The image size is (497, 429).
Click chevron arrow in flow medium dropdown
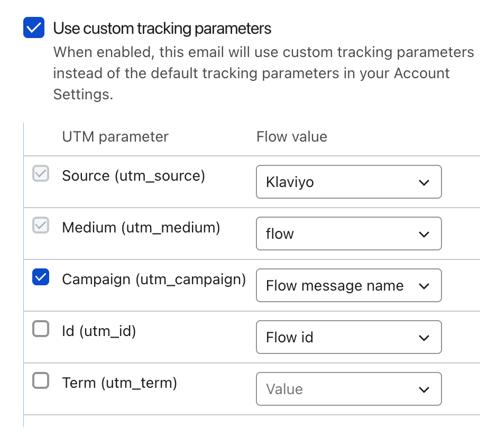tap(424, 235)
